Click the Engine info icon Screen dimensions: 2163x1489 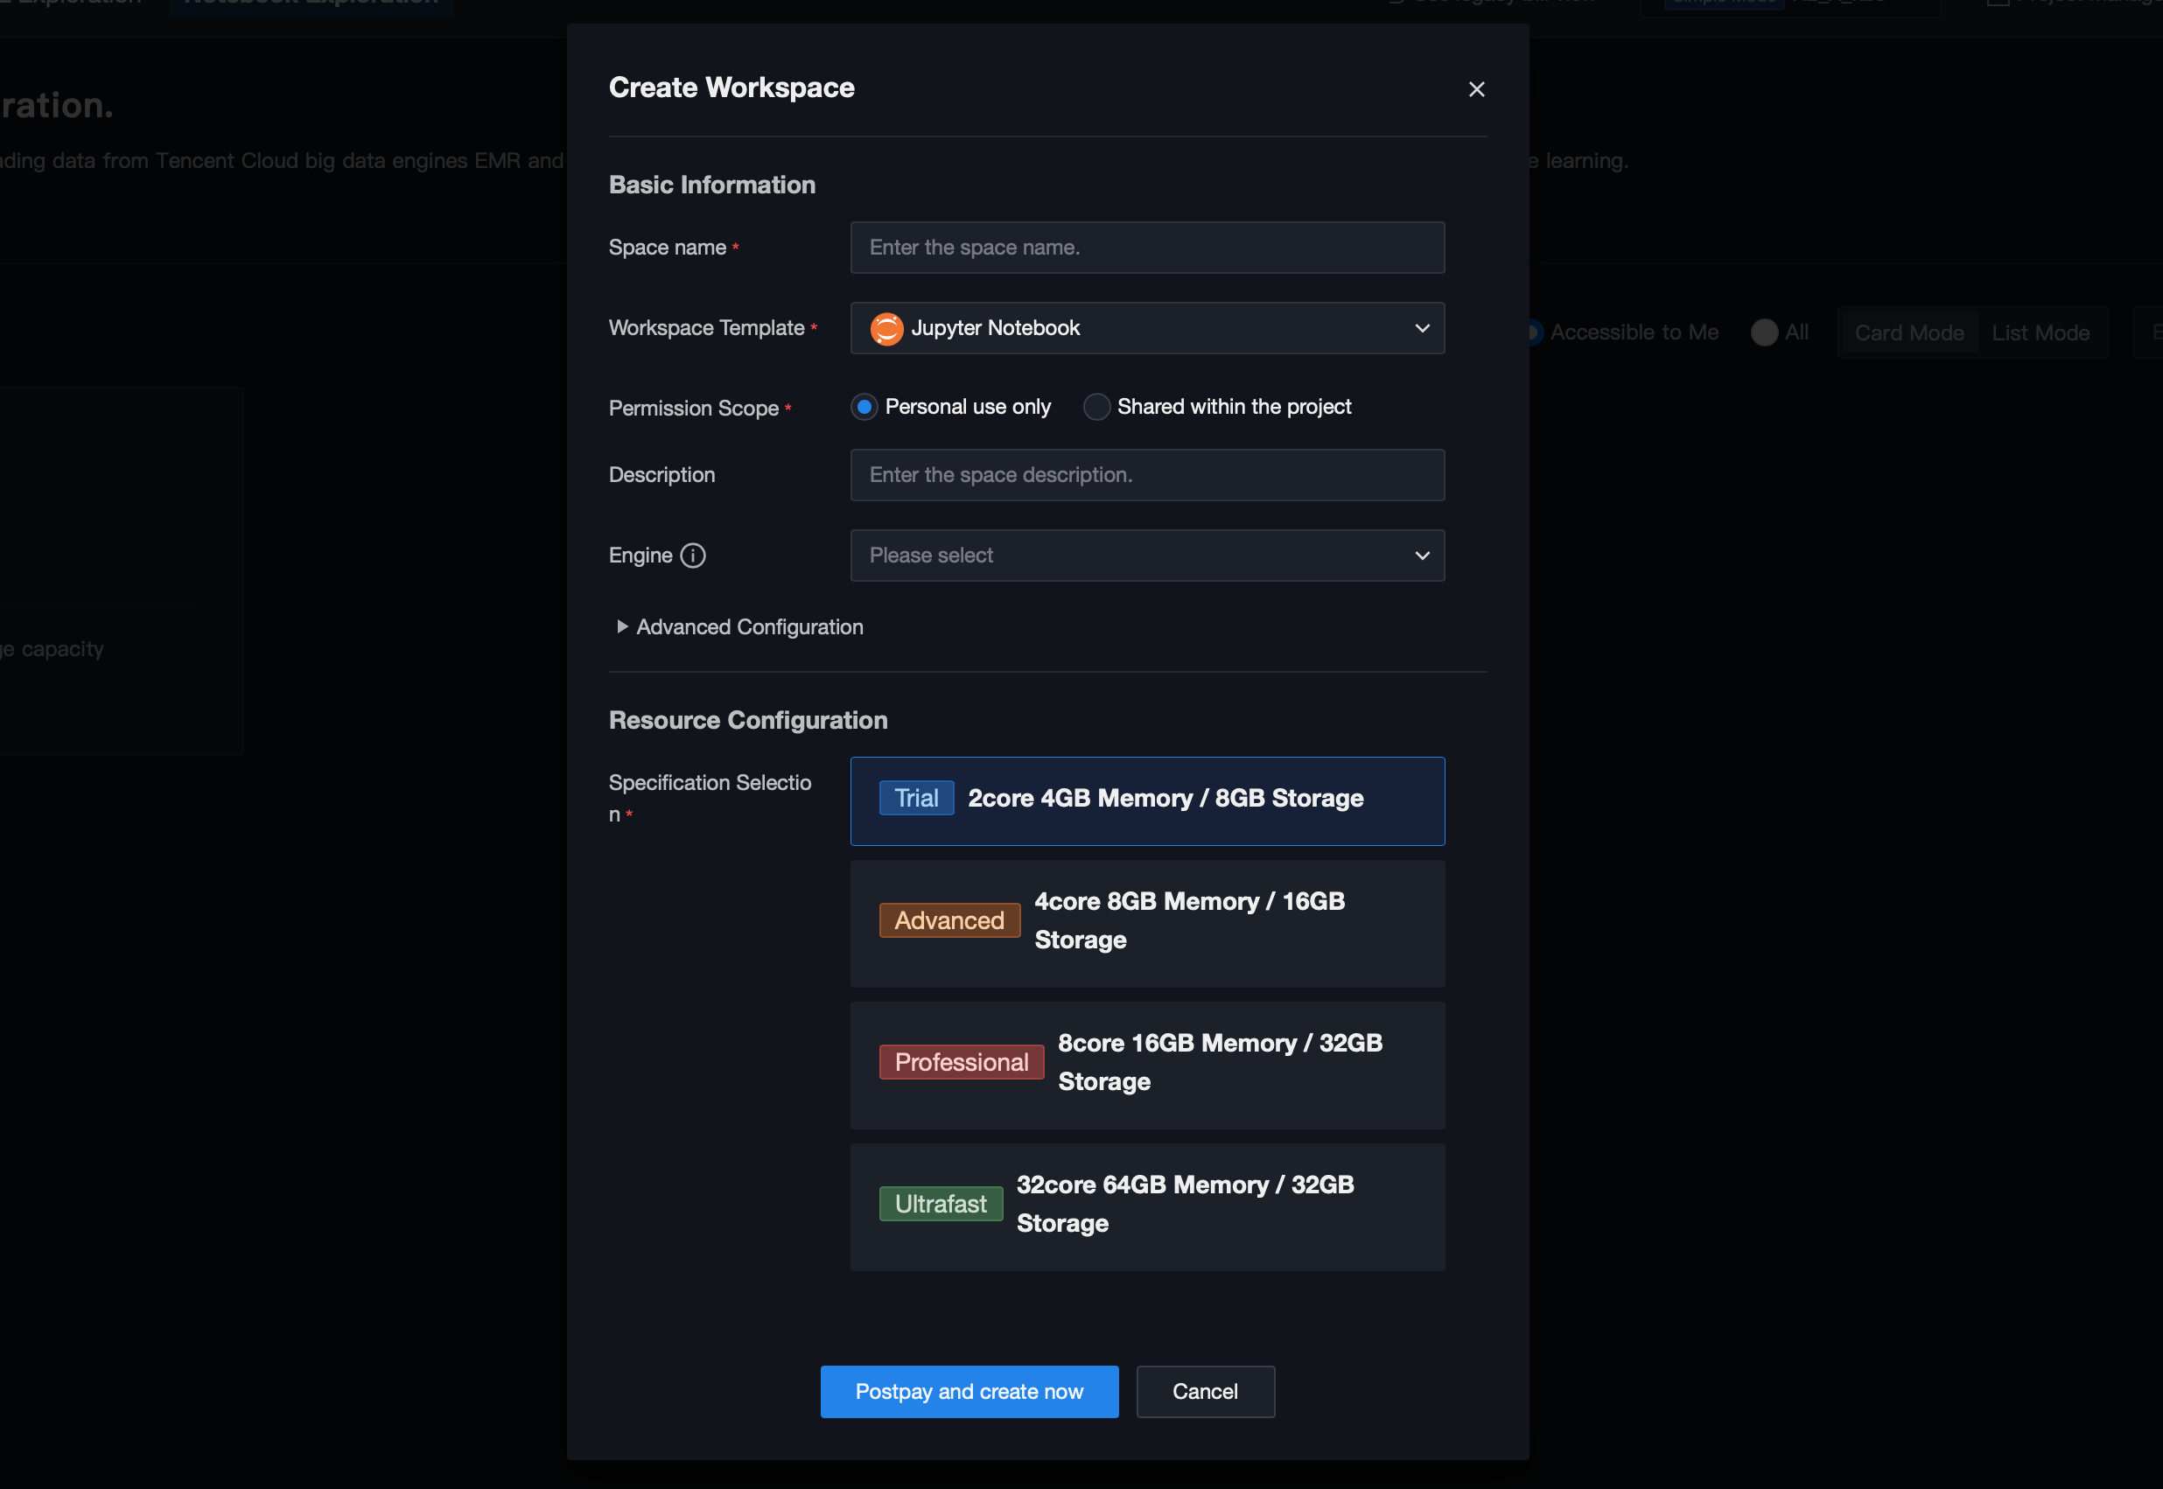[x=692, y=556]
